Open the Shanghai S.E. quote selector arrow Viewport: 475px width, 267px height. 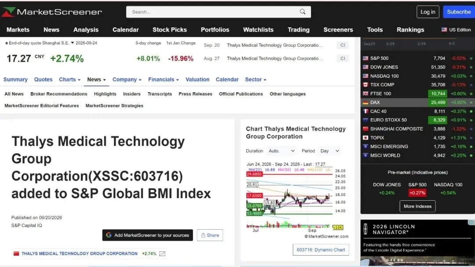(73, 43)
